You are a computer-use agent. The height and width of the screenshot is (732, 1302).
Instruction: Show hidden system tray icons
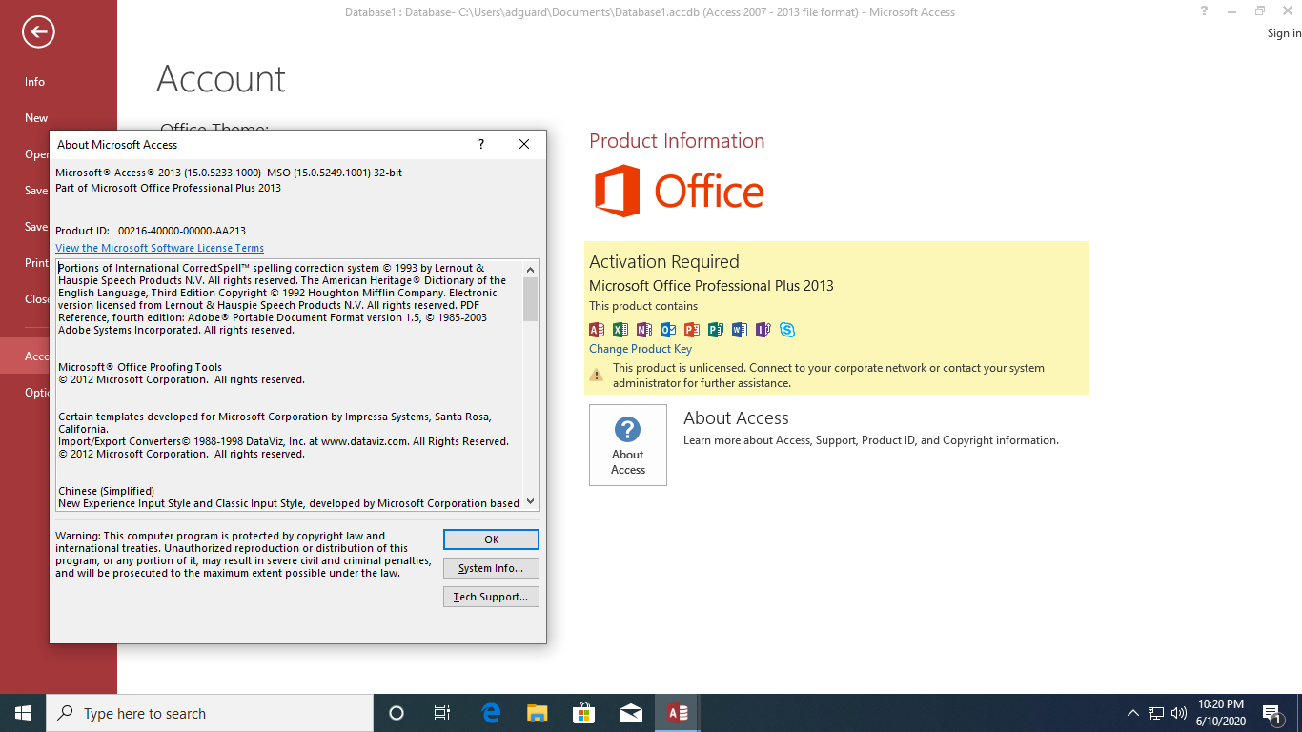coord(1133,713)
